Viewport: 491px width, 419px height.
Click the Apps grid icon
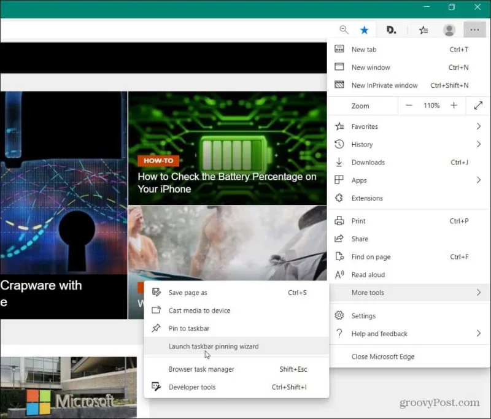[x=339, y=180]
